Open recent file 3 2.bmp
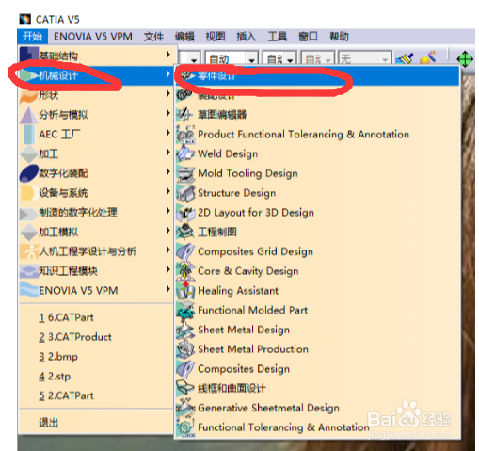The image size is (479, 451). pyautogui.click(x=58, y=357)
